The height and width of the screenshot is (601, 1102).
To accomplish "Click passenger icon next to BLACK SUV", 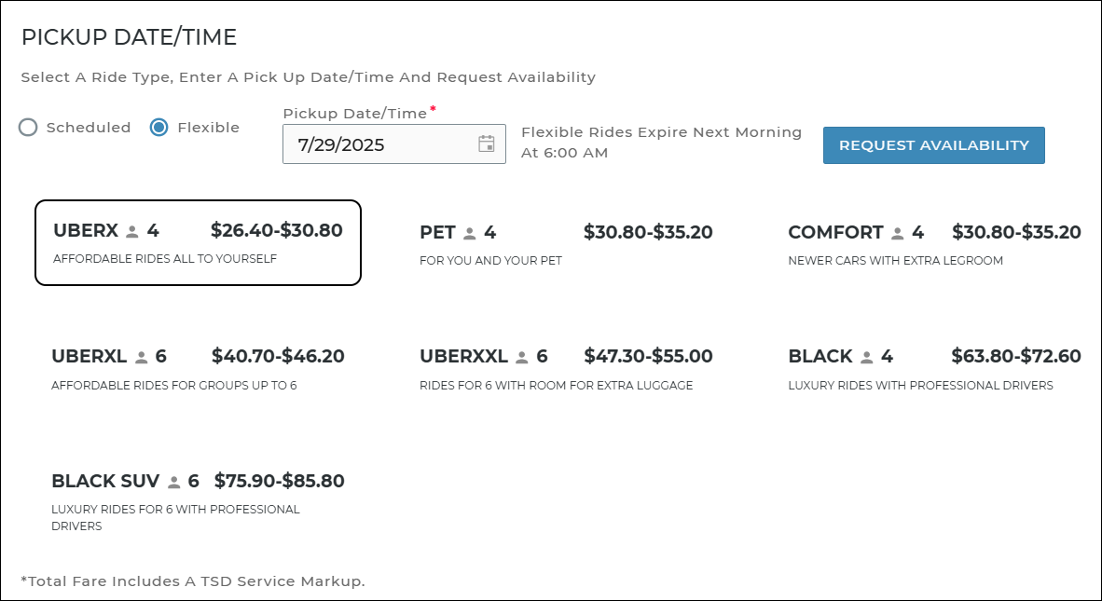I will pos(174,482).
